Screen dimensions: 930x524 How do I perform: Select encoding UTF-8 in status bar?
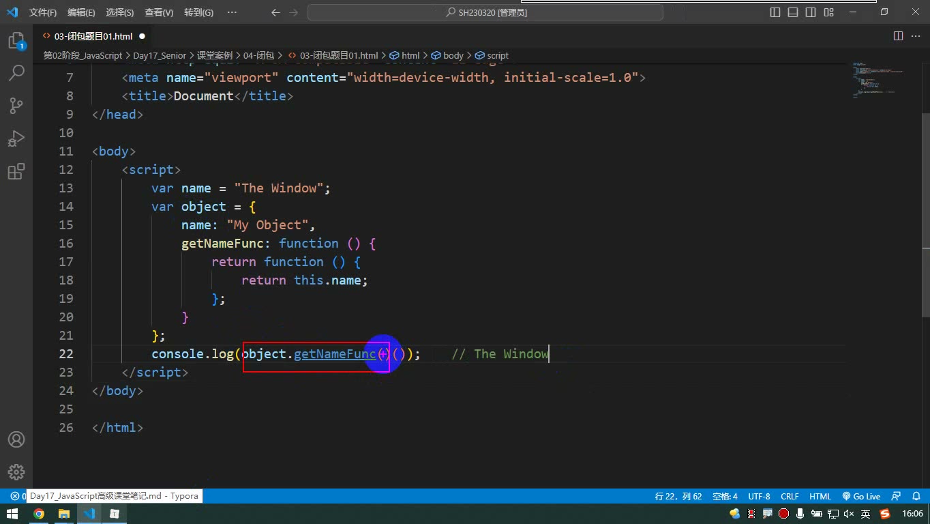[x=759, y=497]
